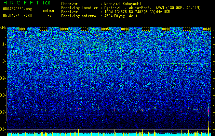Click the date stamp 05.04.24 08:30
Viewport: 215px width, 136px height.
click(x=17, y=16)
